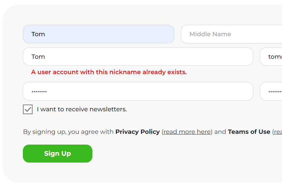Viewport: 282px width, 188px height.
Task: Click the wide masked password field
Action: click(x=138, y=91)
